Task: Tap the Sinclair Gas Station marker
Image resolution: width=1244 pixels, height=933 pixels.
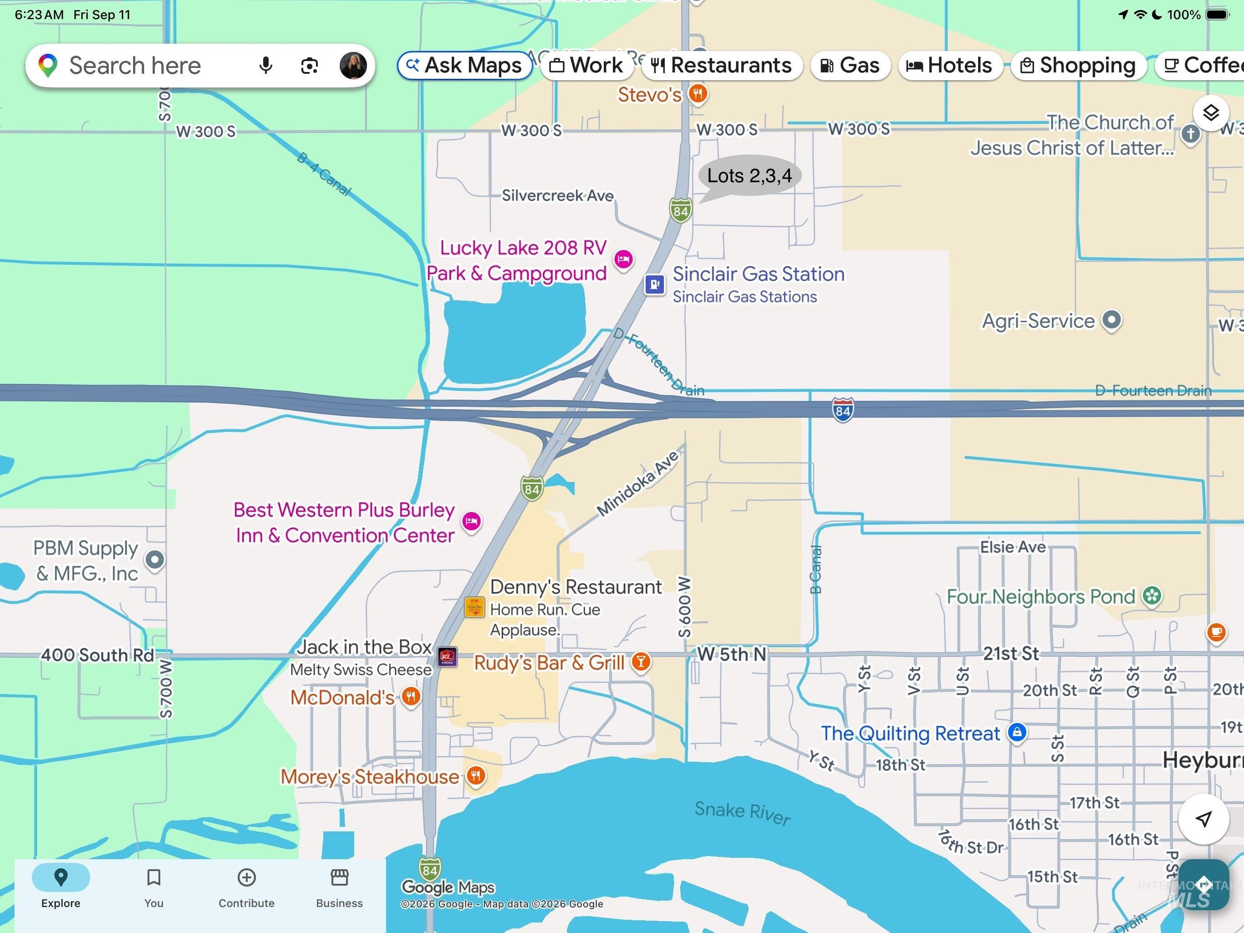Action: pyautogui.click(x=655, y=285)
